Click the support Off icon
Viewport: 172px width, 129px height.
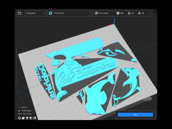pyautogui.click(x=129, y=13)
